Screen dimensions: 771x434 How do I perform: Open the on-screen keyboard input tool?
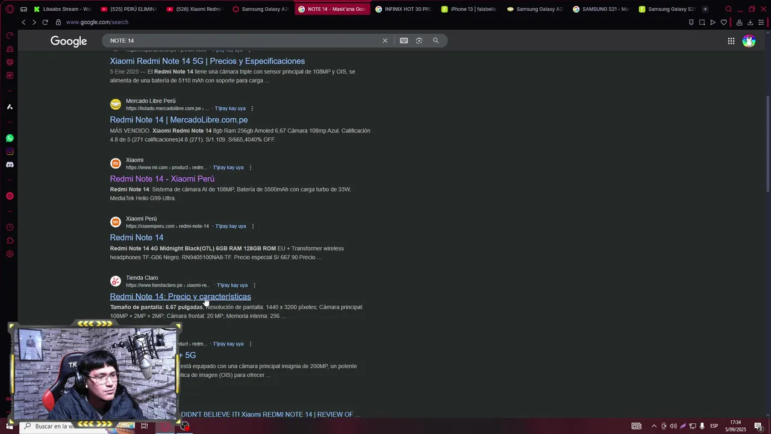pyautogui.click(x=404, y=40)
